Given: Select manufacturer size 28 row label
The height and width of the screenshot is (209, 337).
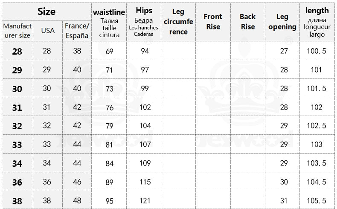Looking at the screenshot, I should tap(17, 51).
